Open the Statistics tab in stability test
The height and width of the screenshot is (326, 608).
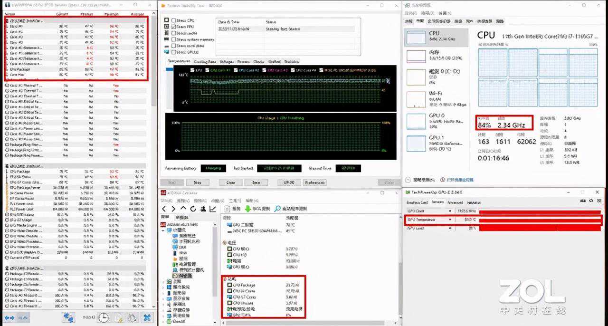(x=291, y=61)
